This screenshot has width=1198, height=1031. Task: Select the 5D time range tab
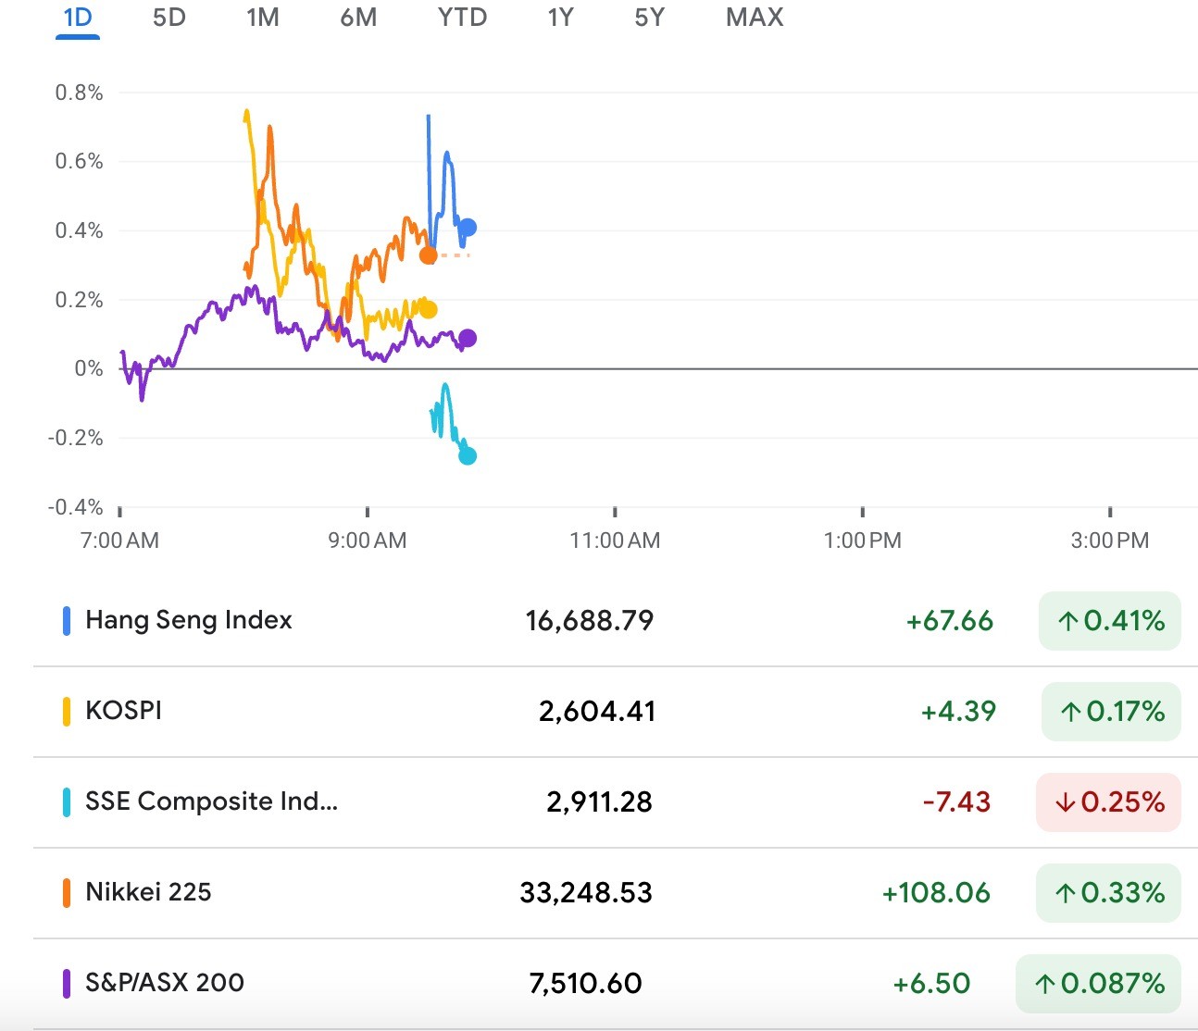168,18
